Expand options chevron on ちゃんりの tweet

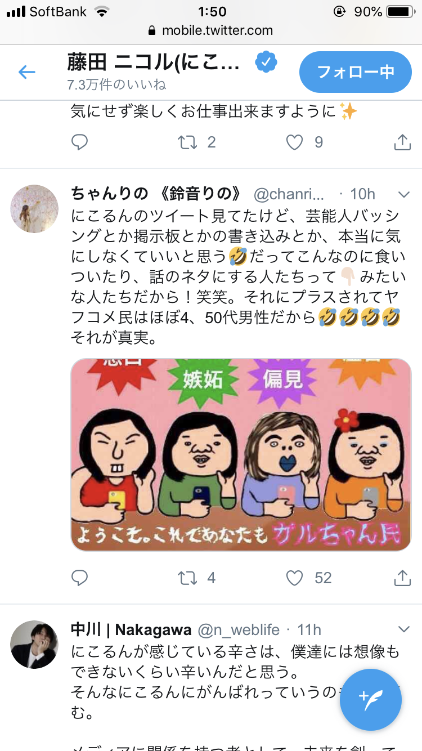[404, 195]
